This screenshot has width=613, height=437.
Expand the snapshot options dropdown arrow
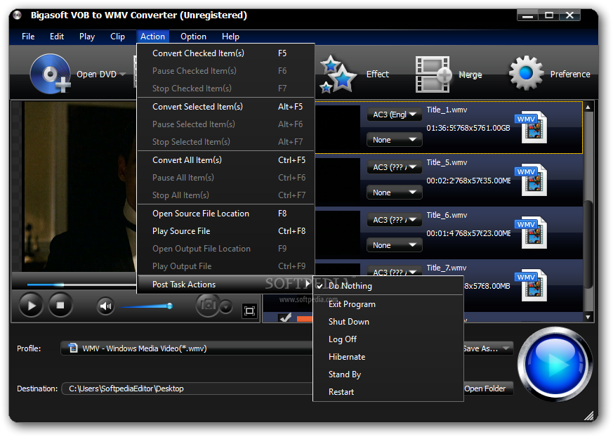click(226, 307)
